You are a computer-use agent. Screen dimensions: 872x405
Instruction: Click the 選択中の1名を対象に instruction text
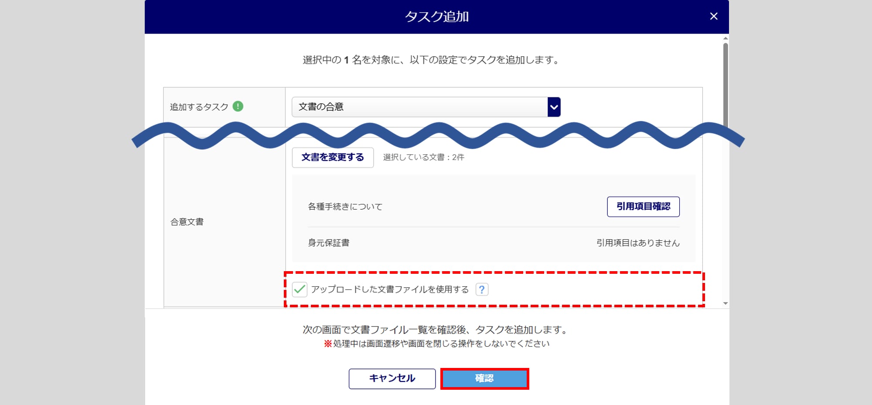pyautogui.click(x=432, y=60)
